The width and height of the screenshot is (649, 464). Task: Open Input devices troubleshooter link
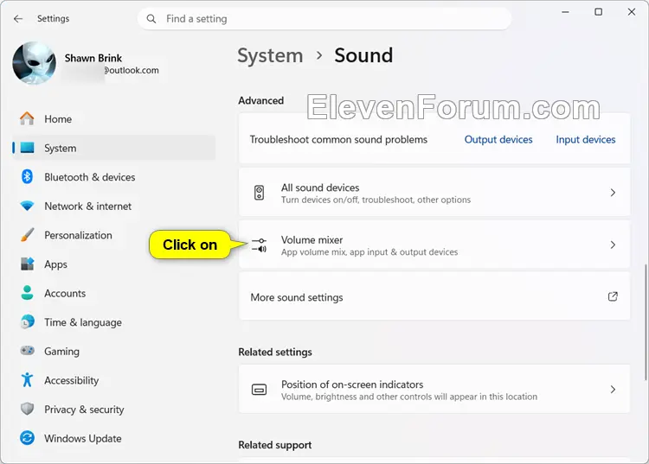point(585,140)
